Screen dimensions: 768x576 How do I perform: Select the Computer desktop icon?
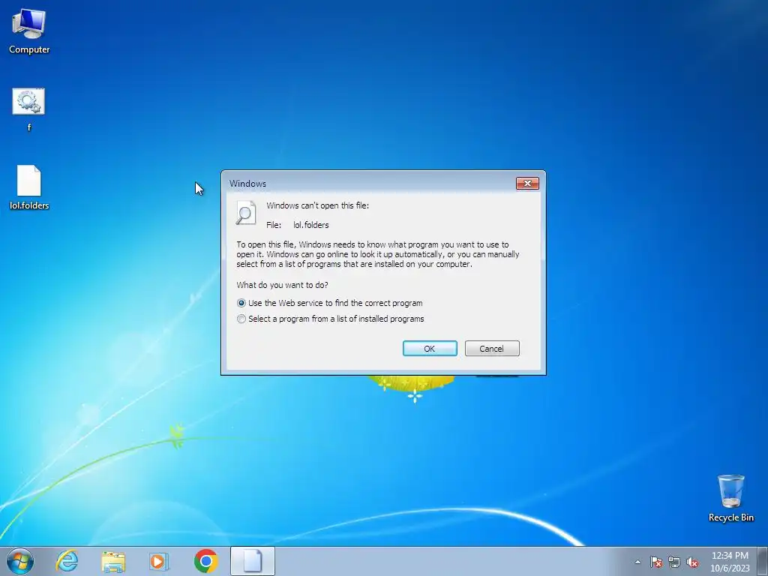29,31
